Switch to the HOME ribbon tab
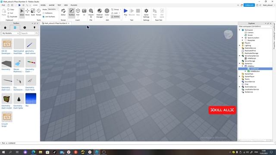The width and height of the screenshot is (276, 155). pyautogui.click(x=35, y=5)
